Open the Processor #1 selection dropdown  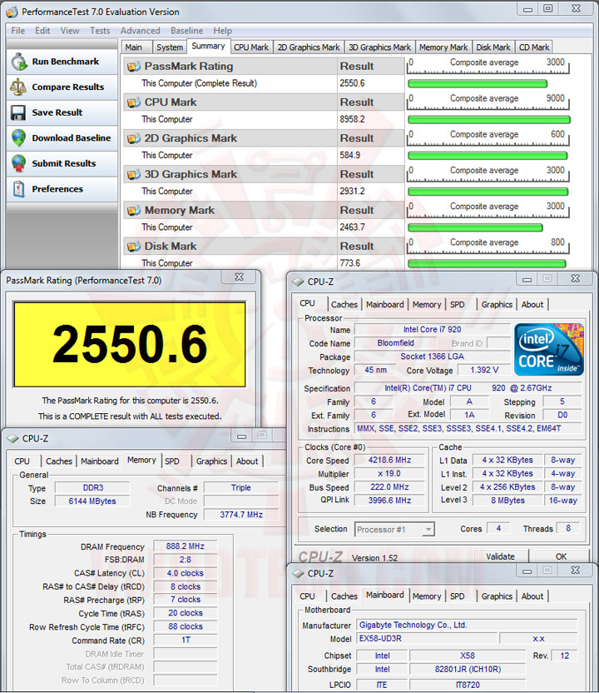pyautogui.click(x=394, y=529)
